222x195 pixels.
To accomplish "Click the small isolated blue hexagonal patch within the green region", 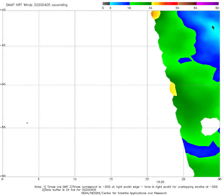I will pos(185,61).
